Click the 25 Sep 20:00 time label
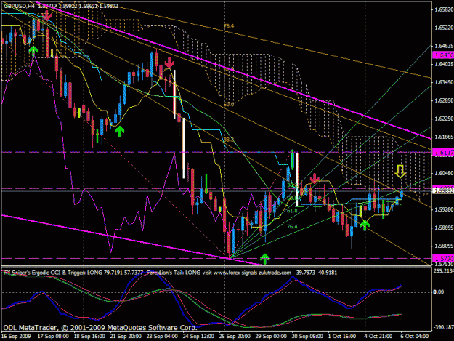454x341 pixels. [x=234, y=337]
